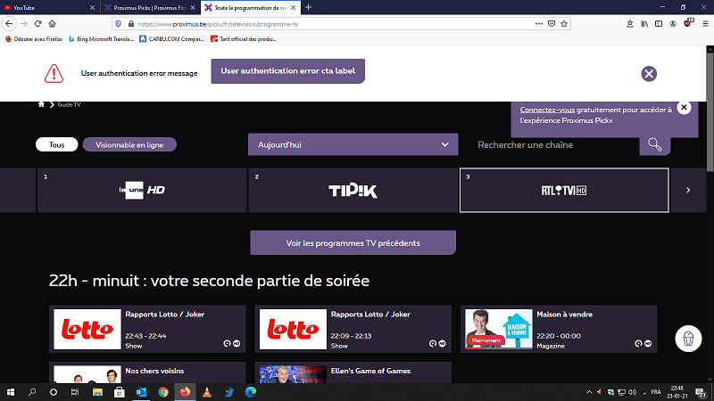Click the Save to Pocket icon
The width and height of the screenshot is (714, 401).
click(x=552, y=24)
